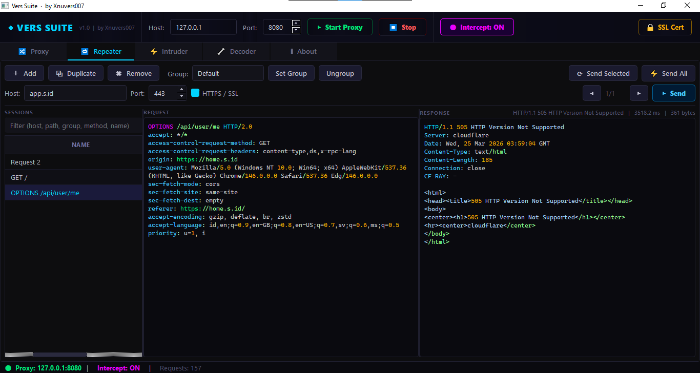Click the Start Proxy play button

pos(340,27)
